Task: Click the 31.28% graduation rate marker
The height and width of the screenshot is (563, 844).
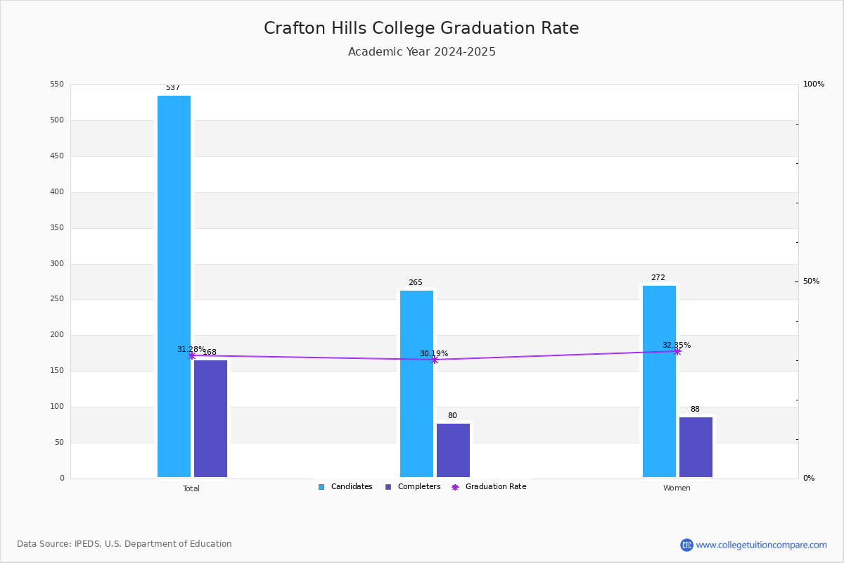Action: (191, 355)
